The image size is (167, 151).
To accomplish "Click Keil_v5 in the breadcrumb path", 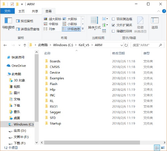I will 84,45.
